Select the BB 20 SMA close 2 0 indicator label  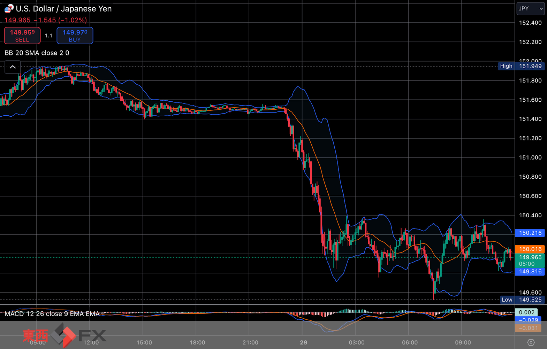[x=37, y=53]
